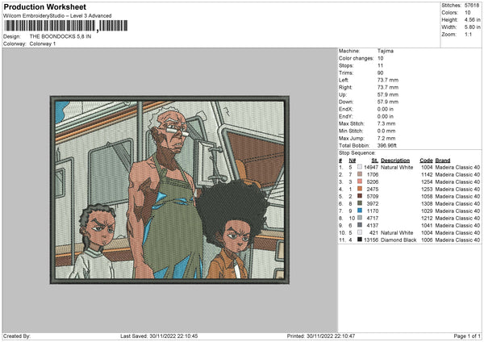Click the design name THE BOONDOCKS 5,8 IN
The width and height of the screenshot is (484, 342).
click(60, 36)
